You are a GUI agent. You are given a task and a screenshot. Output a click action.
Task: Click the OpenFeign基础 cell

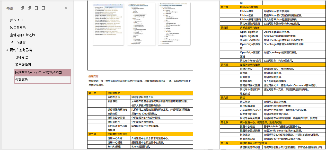251,32
